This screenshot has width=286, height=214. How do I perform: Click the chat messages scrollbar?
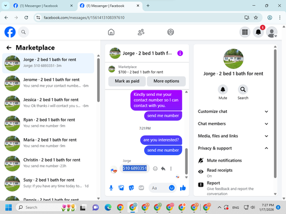coord(186,161)
